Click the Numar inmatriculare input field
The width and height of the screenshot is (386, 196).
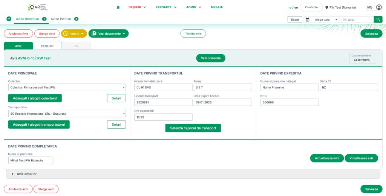tap(163, 88)
